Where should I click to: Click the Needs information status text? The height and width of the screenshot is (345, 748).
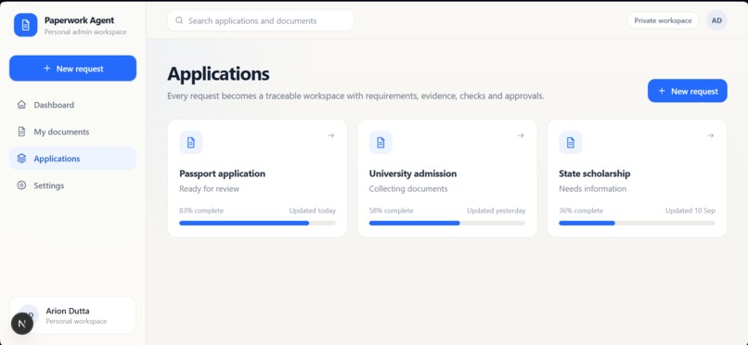592,188
